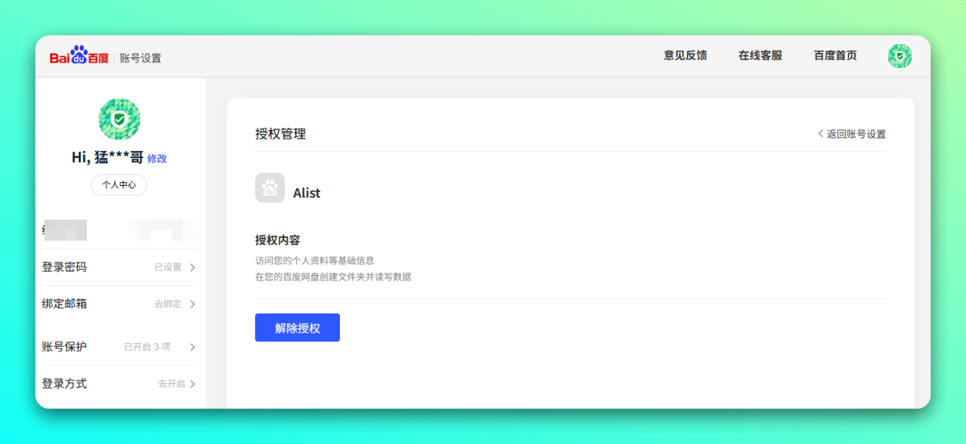Click 在您的百度网盘创建文件夹并读写数据 text
This screenshot has width=966, height=444.
coord(334,277)
